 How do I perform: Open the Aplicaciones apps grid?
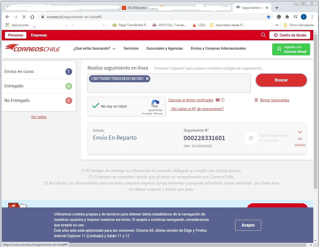click(7, 25)
